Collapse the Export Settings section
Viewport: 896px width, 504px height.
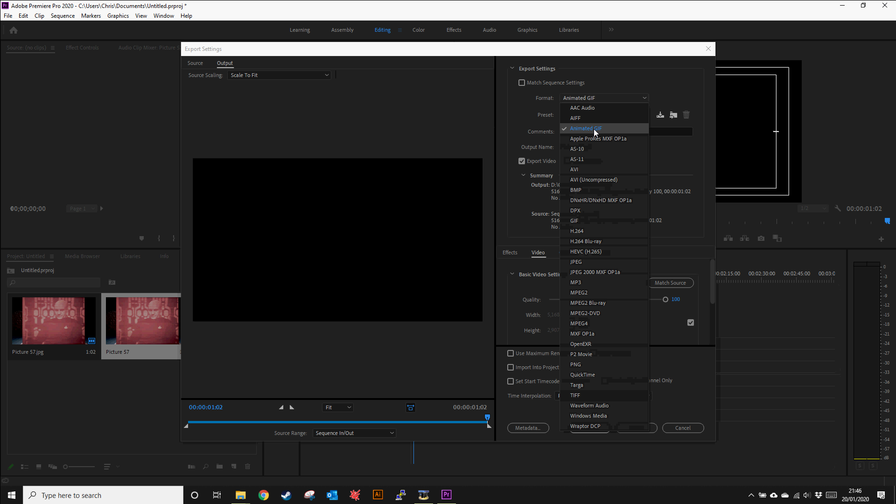point(512,69)
